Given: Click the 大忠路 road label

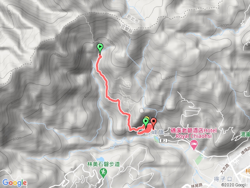Looking at the screenshot, I should point(225,169).
